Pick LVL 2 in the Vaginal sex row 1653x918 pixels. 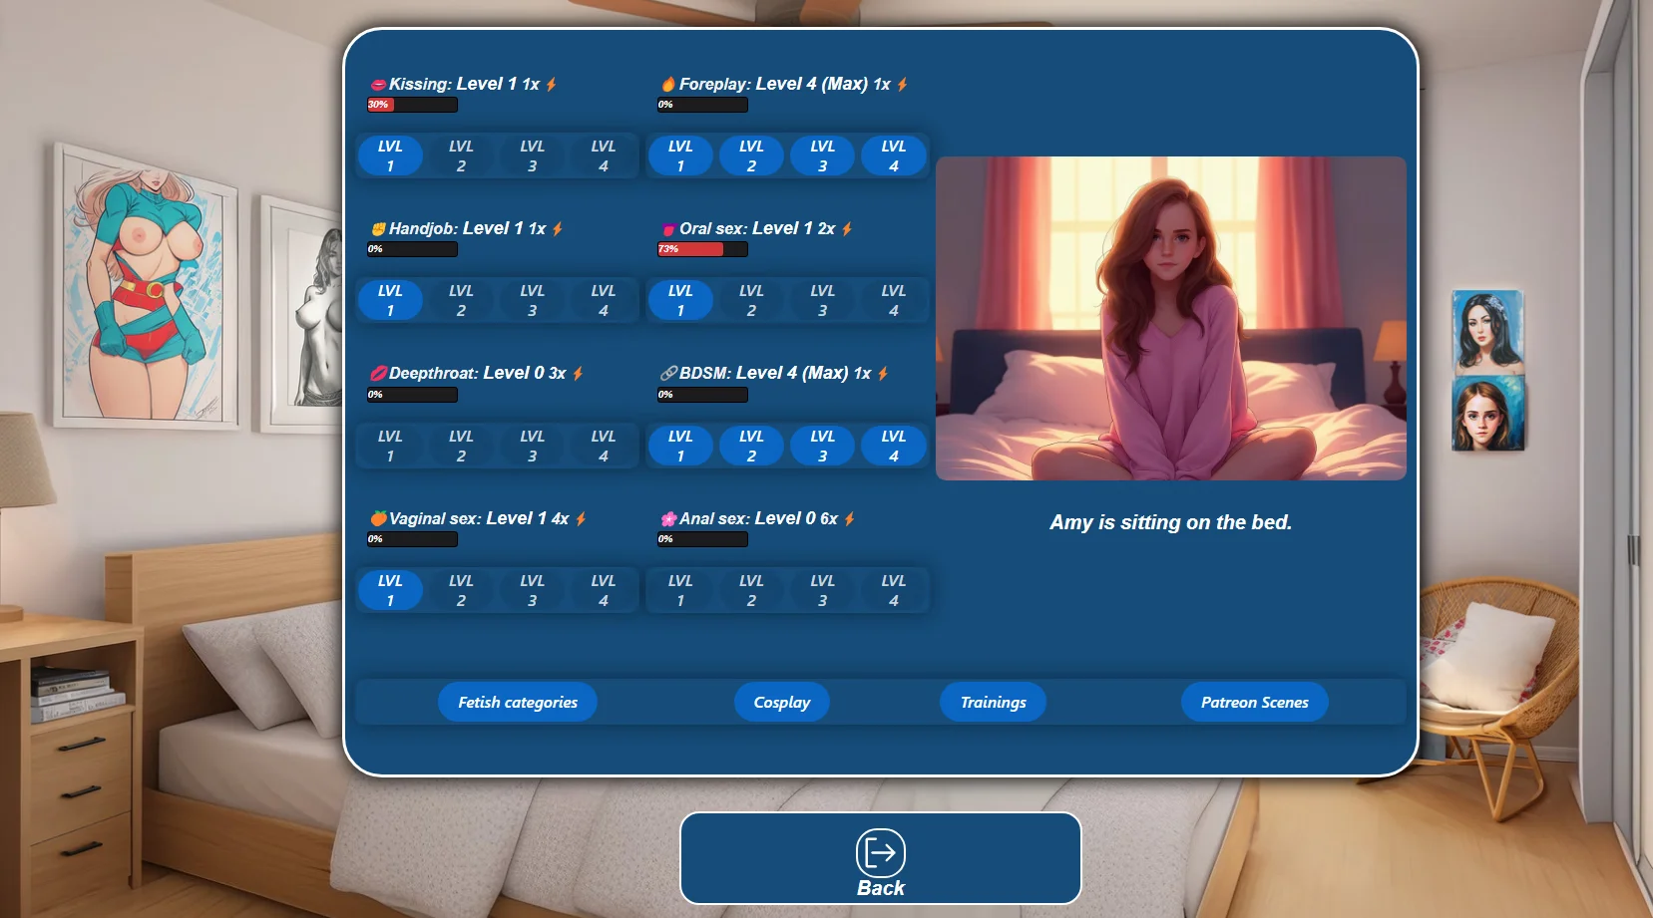coord(461,590)
